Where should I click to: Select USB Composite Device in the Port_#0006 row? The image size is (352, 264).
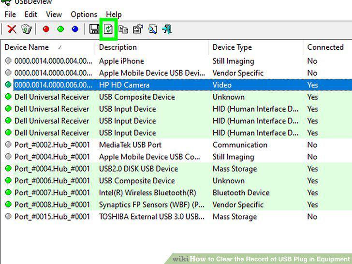tap(137, 181)
